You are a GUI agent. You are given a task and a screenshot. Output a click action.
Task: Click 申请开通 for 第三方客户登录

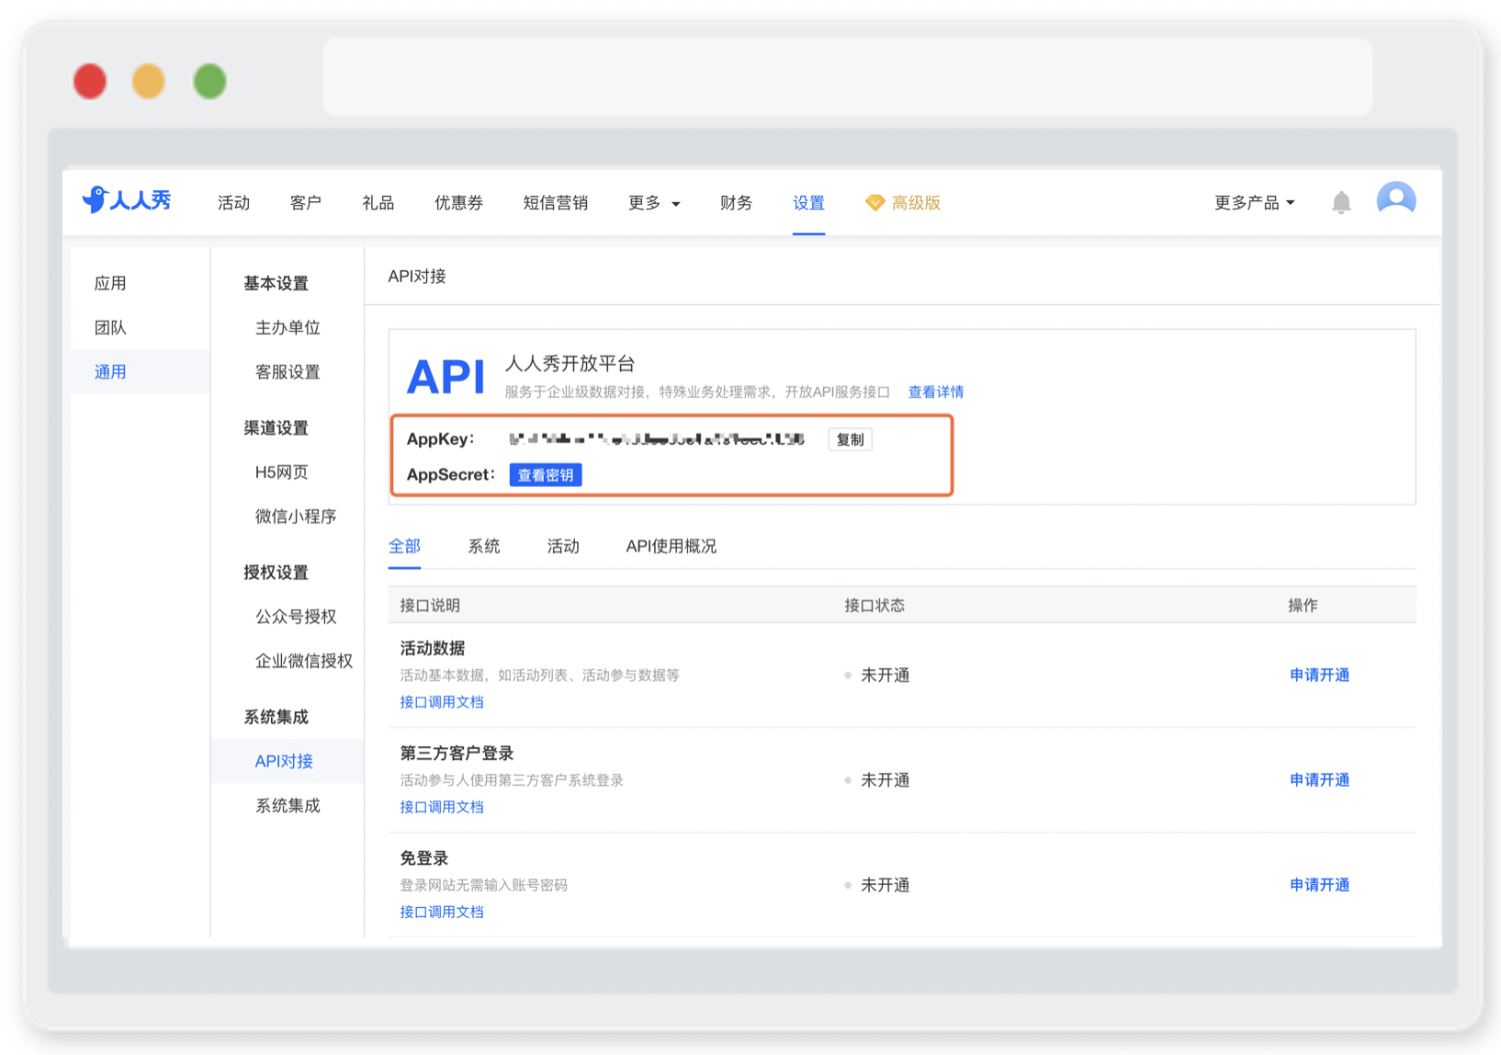coord(1319,779)
